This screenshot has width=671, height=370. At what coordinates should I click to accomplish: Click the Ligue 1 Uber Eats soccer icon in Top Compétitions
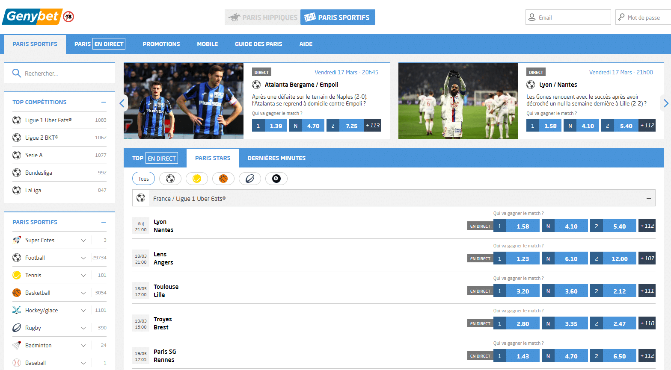coord(17,120)
